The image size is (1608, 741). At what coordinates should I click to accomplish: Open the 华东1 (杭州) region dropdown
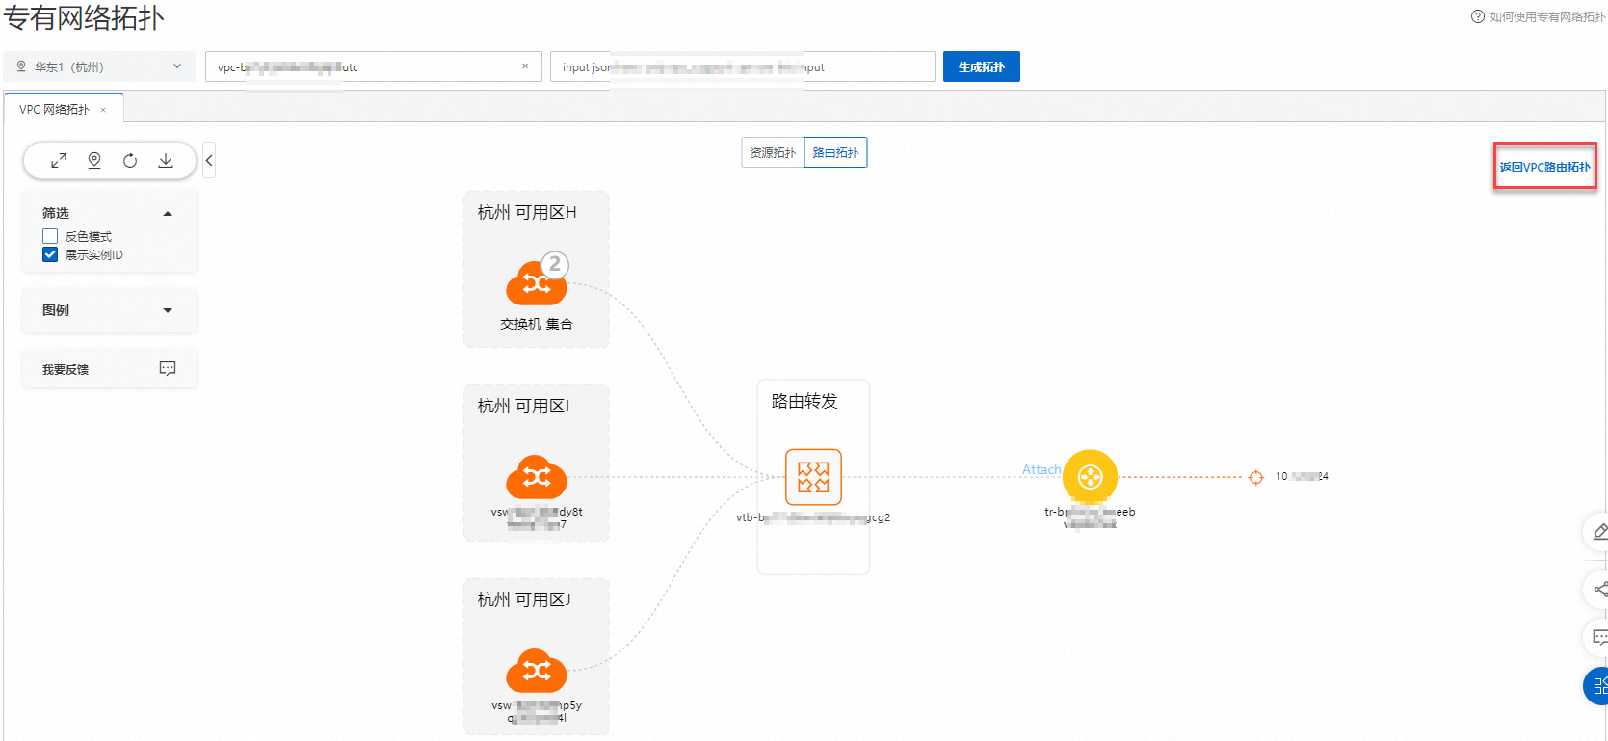pyautogui.click(x=99, y=66)
